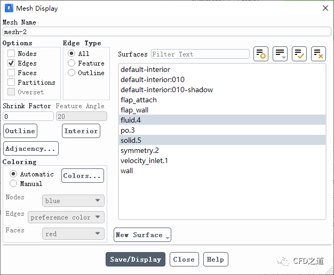
Task: Click the Adjacency... button
Action: point(30,149)
